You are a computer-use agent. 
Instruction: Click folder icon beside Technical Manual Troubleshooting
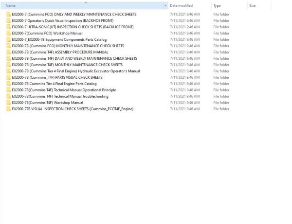[x=8, y=97]
